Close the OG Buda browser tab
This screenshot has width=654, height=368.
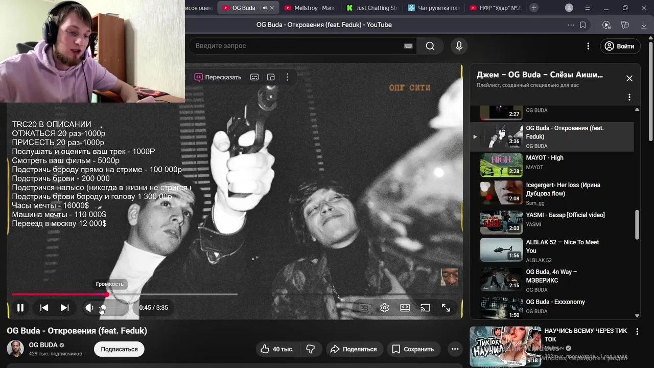272,8
